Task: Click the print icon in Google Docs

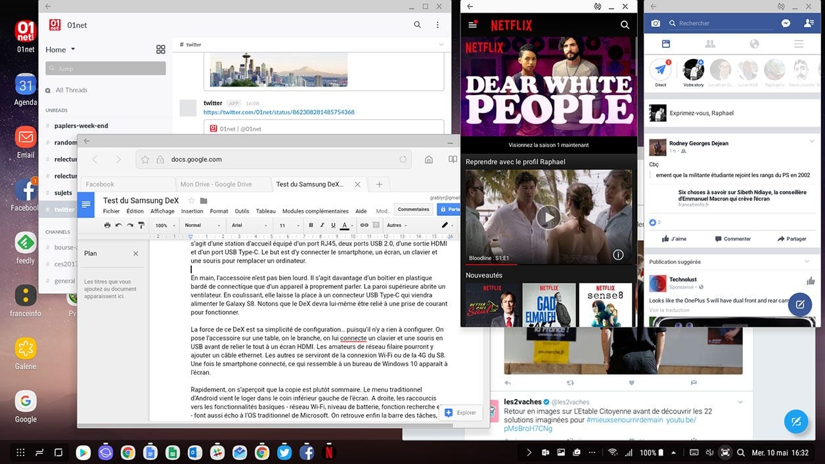Action: point(107,225)
